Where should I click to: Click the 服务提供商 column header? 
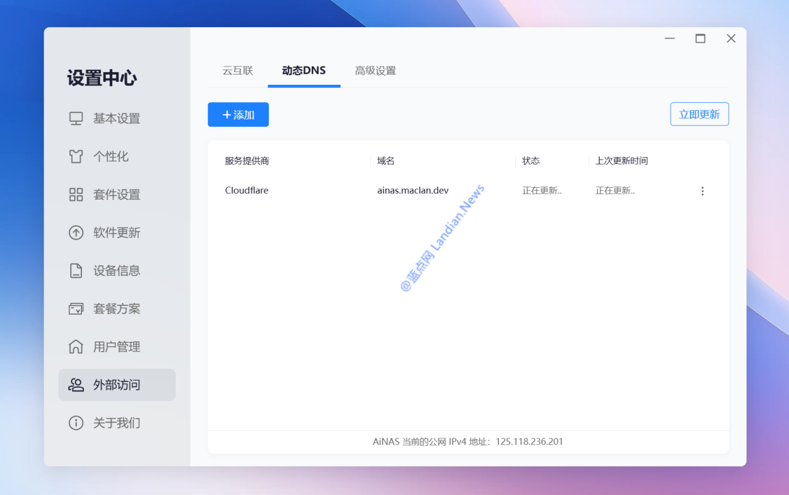click(247, 161)
